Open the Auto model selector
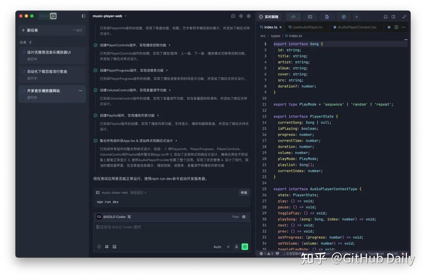The image size is (426, 278). (x=217, y=247)
